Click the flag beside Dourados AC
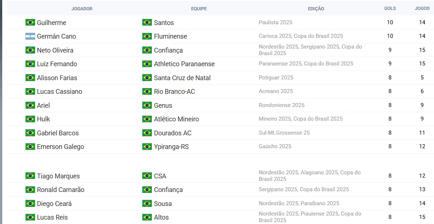This screenshot has width=434, height=224. point(147,133)
